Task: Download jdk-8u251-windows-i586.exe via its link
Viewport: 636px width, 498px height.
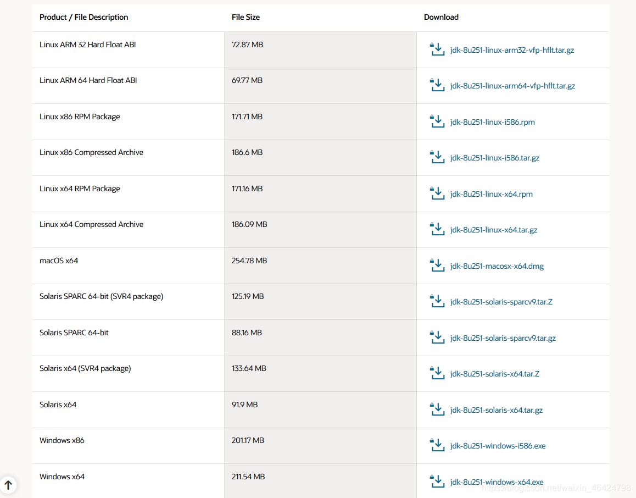Action: click(498, 446)
